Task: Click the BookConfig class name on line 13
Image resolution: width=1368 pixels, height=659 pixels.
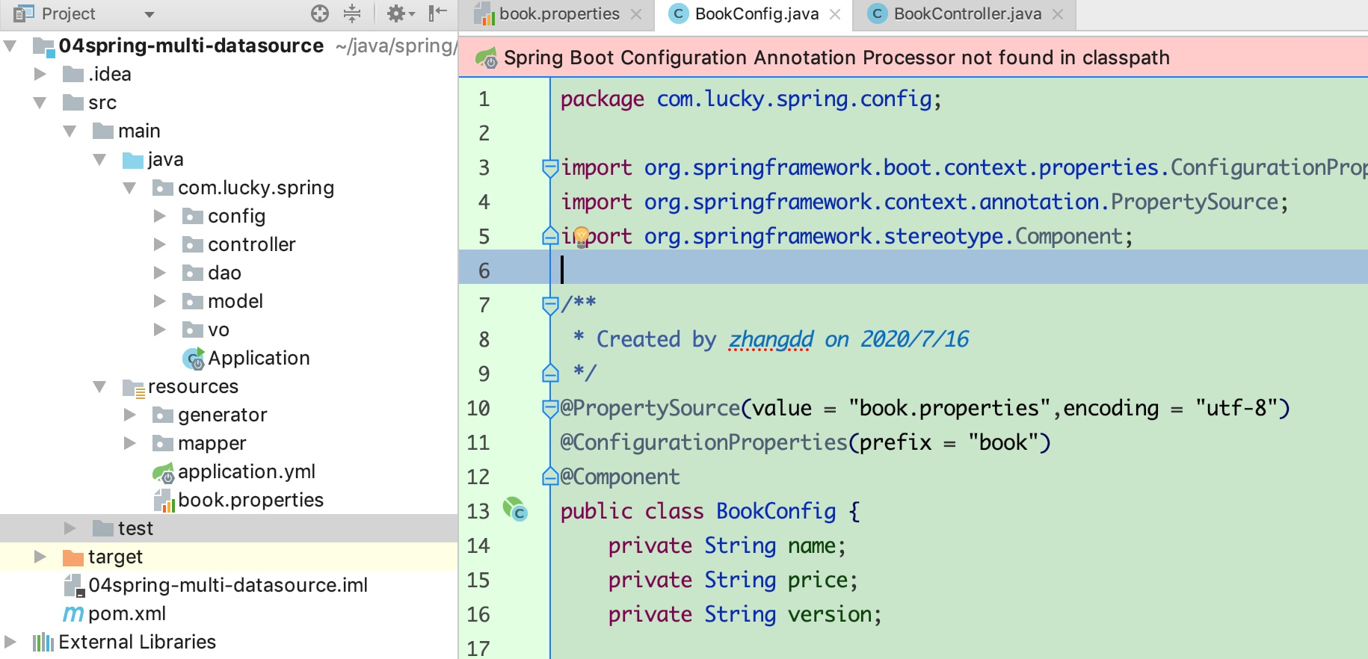Action: click(x=776, y=511)
